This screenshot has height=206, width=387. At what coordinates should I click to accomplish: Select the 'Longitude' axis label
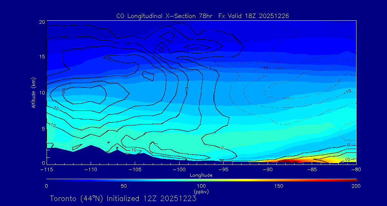coord(201,175)
